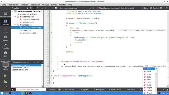The image size is (169, 95).
Task: Open Sublime Text from taskbar
Action: (x=26, y=93)
